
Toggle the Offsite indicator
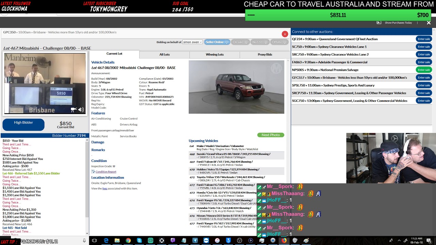pos(280,42)
